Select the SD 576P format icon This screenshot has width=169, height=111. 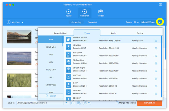pos(68,92)
